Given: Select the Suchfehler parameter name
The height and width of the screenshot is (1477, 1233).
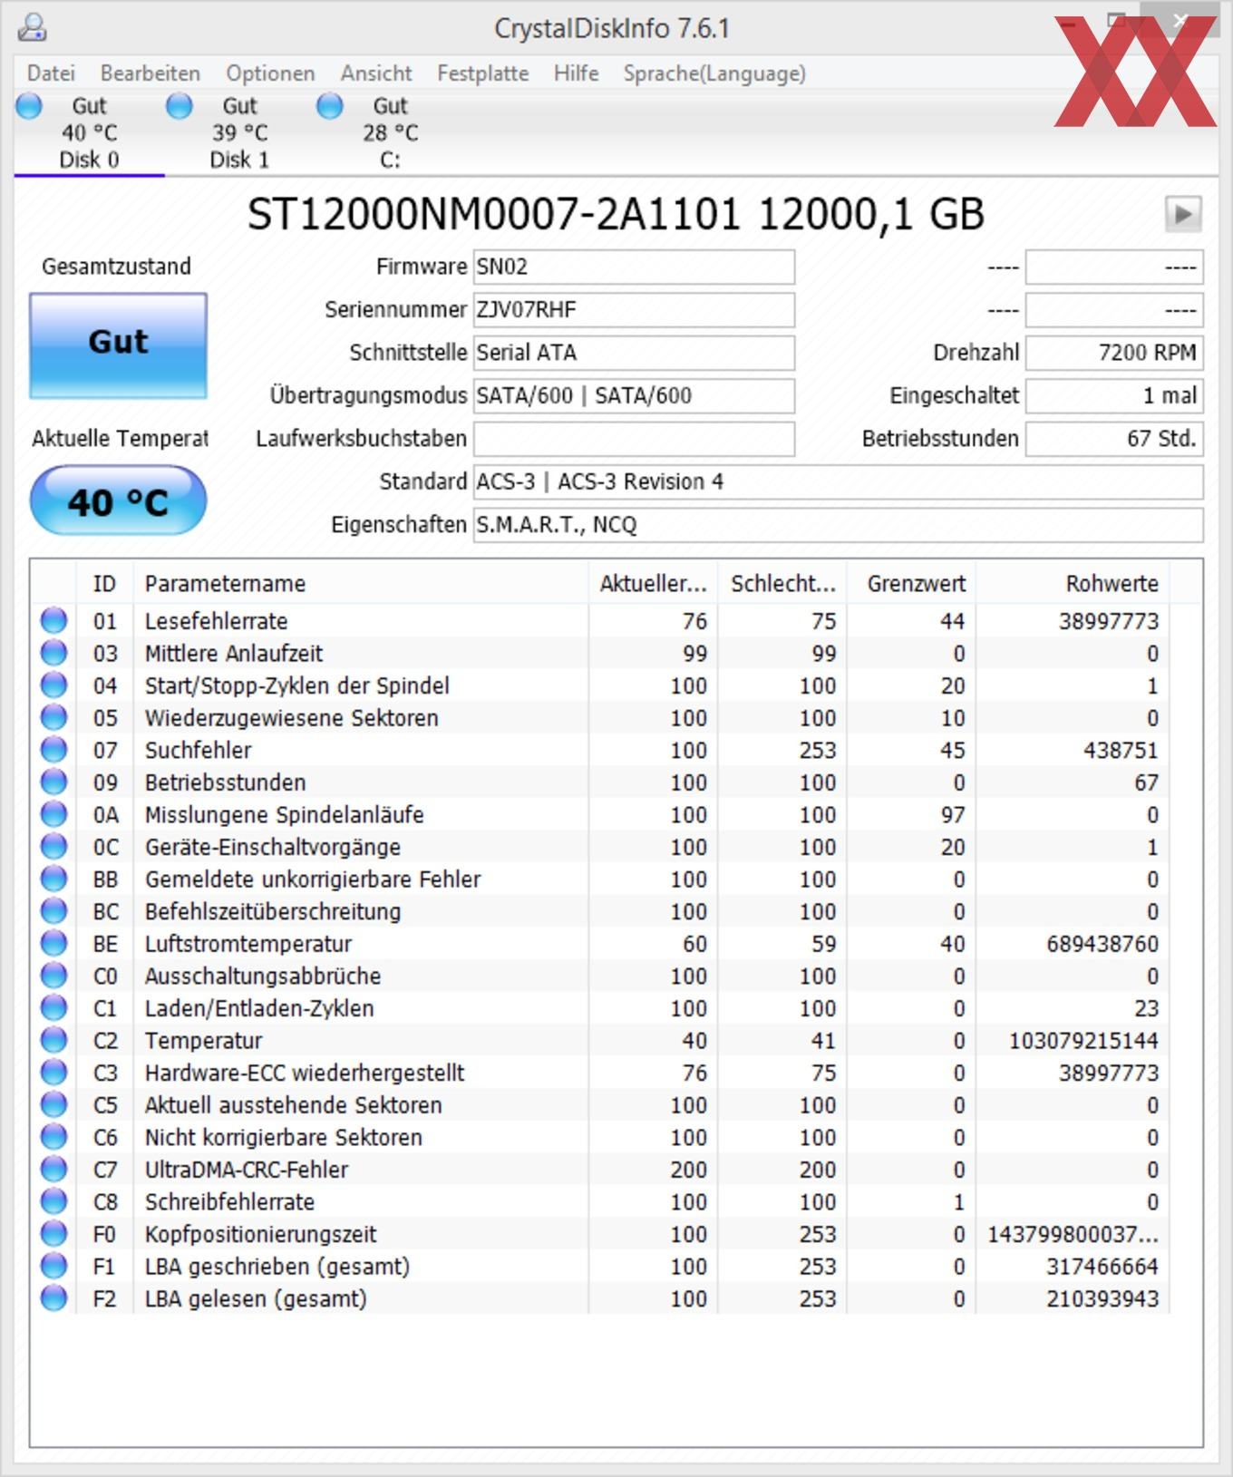Looking at the screenshot, I should [x=198, y=750].
